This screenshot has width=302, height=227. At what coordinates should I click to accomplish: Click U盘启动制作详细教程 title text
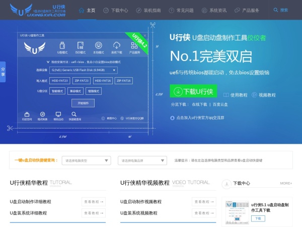30,202
